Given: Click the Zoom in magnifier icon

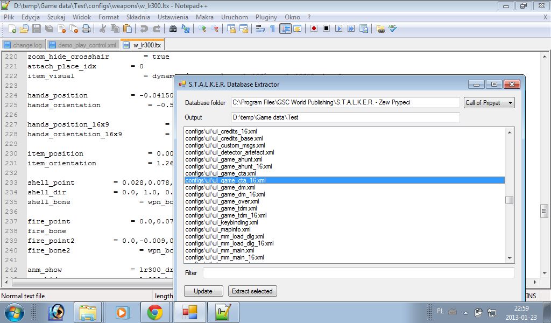Looking at the screenshot, I should pos(202,29).
